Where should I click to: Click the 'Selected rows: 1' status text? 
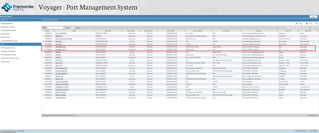pos(313,116)
